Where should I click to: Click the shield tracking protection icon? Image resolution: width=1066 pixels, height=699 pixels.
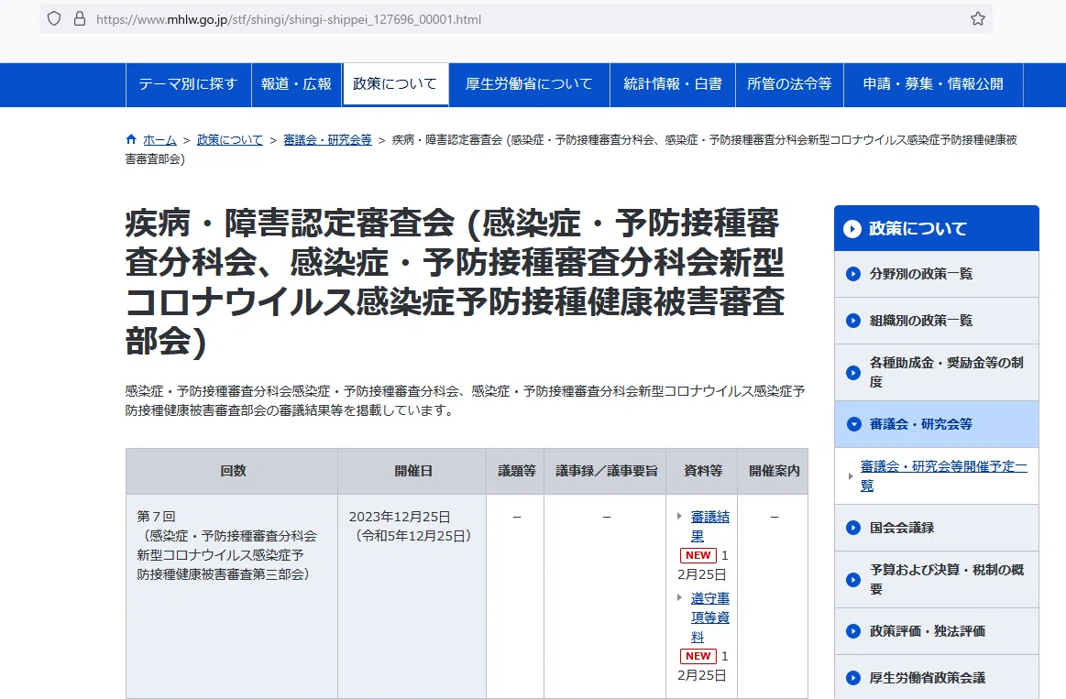pyautogui.click(x=54, y=19)
